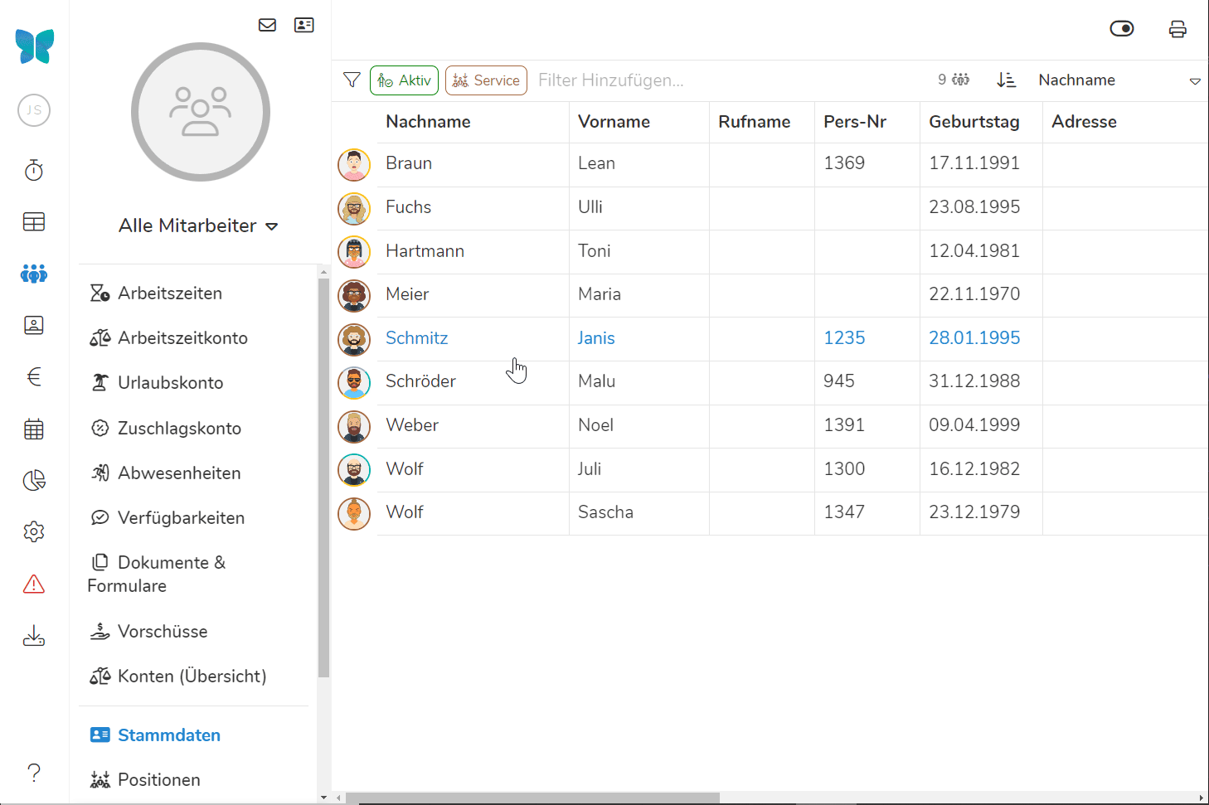Click the envelope mail icon

pyautogui.click(x=267, y=25)
